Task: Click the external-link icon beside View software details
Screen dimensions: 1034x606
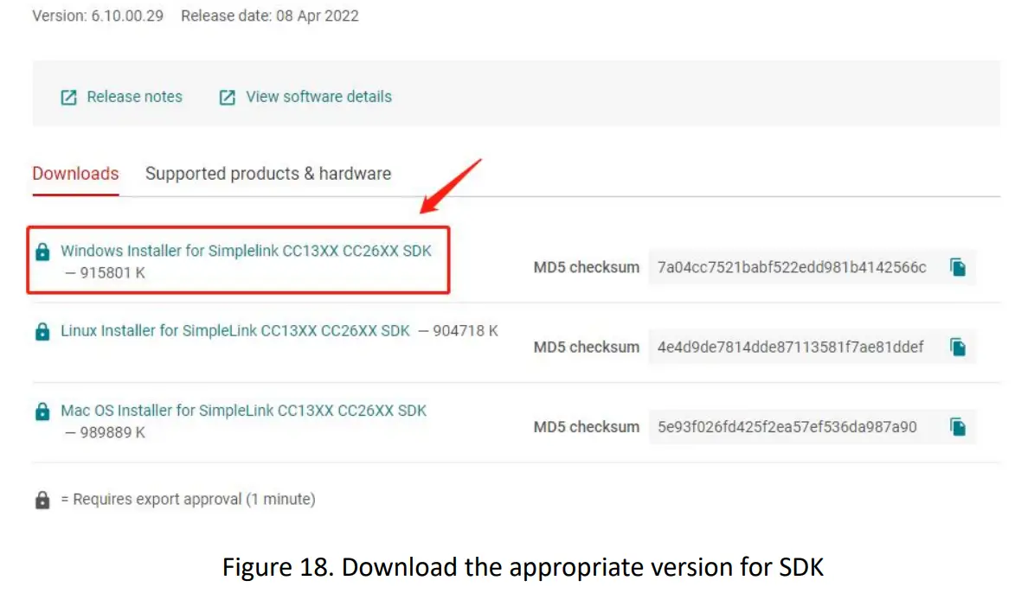Action: 228,98
